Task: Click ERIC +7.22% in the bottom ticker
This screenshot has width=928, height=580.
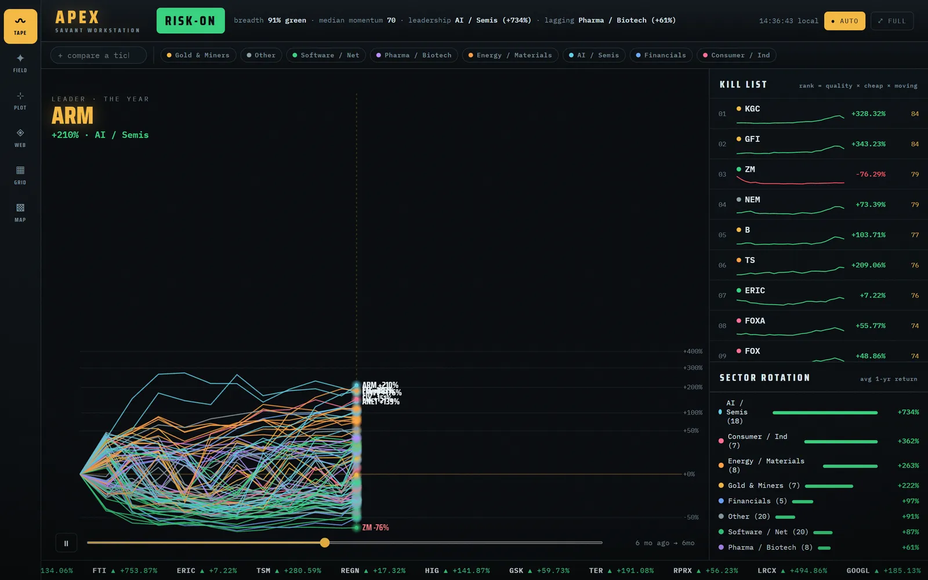Action: tap(207, 571)
